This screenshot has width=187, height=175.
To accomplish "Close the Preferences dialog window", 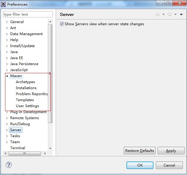I will coord(180,3).
